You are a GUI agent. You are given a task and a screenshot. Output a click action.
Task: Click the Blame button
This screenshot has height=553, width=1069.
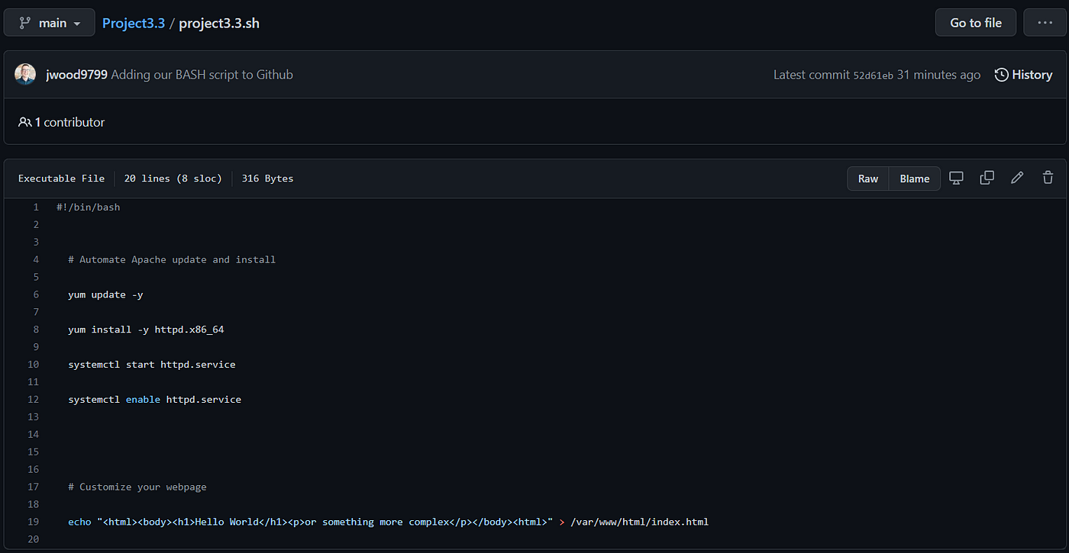point(915,178)
